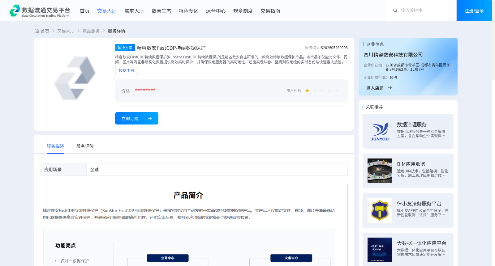Open the 律小友 shield logo thumbnail
Viewport: 495px width, 266px height.
[x=380, y=210]
